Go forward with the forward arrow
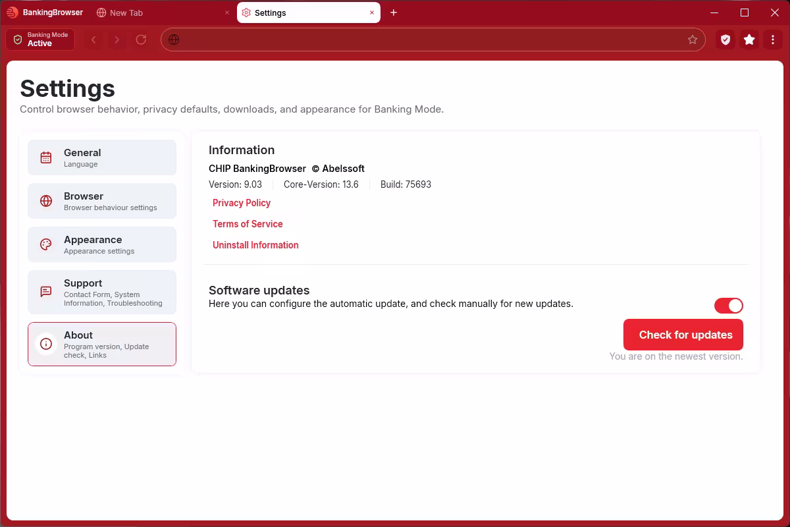This screenshot has height=527, width=790. [117, 40]
